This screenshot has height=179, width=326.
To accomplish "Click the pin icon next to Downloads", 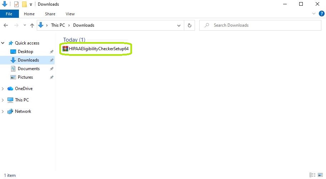I will (x=51, y=60).
